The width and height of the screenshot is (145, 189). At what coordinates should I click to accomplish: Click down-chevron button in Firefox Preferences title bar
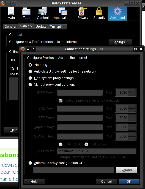click(8, 4)
